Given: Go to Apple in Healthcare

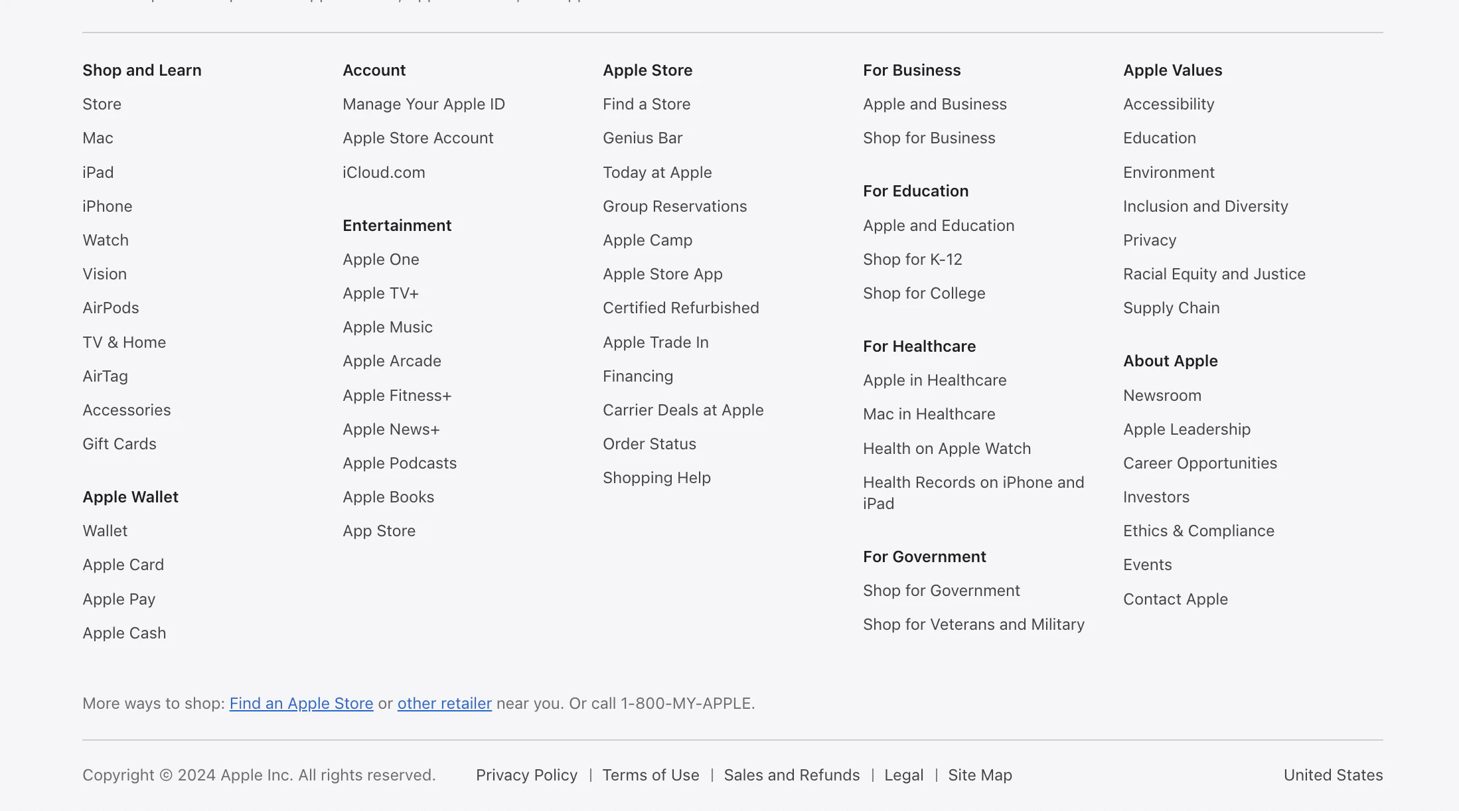Looking at the screenshot, I should pyautogui.click(x=935, y=380).
